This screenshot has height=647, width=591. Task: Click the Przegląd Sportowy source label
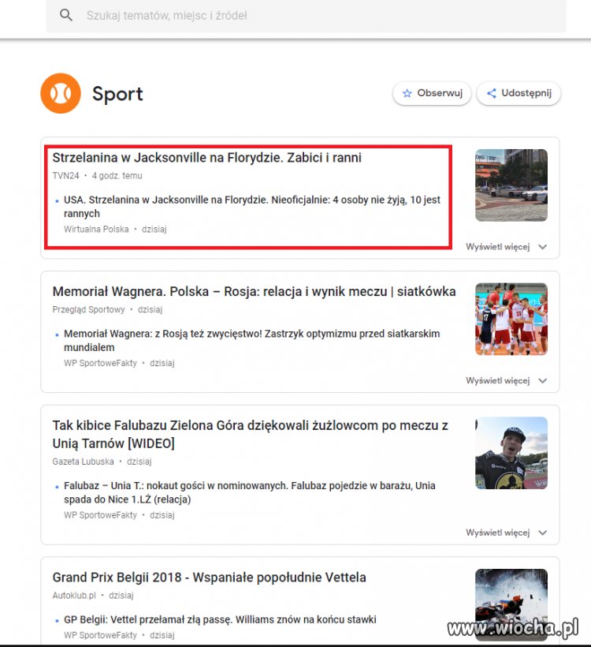coord(88,310)
